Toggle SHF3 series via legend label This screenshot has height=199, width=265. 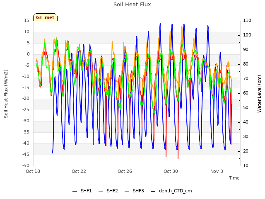(x=138, y=191)
